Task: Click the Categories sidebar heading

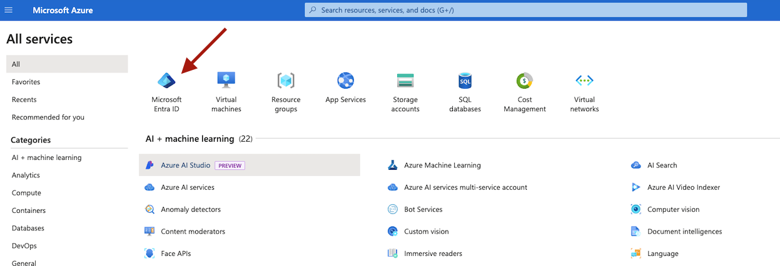Action: point(31,140)
